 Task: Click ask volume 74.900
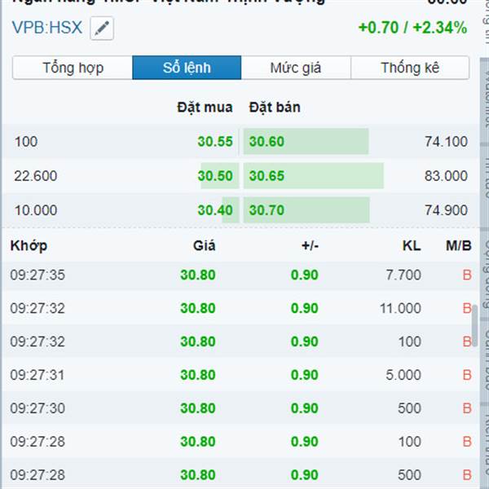(x=446, y=210)
